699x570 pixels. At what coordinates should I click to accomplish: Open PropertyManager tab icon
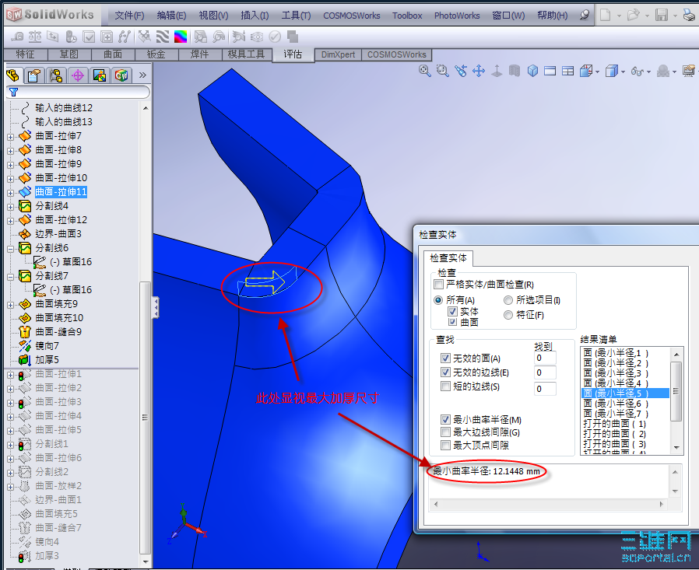pos(34,75)
